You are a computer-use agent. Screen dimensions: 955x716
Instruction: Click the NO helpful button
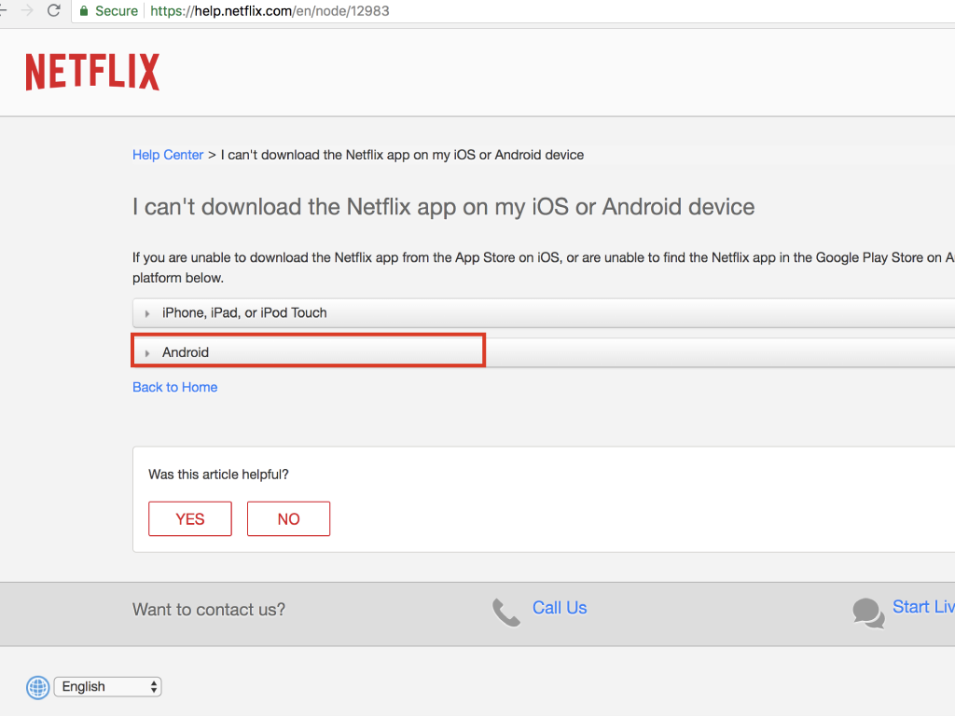click(x=289, y=518)
